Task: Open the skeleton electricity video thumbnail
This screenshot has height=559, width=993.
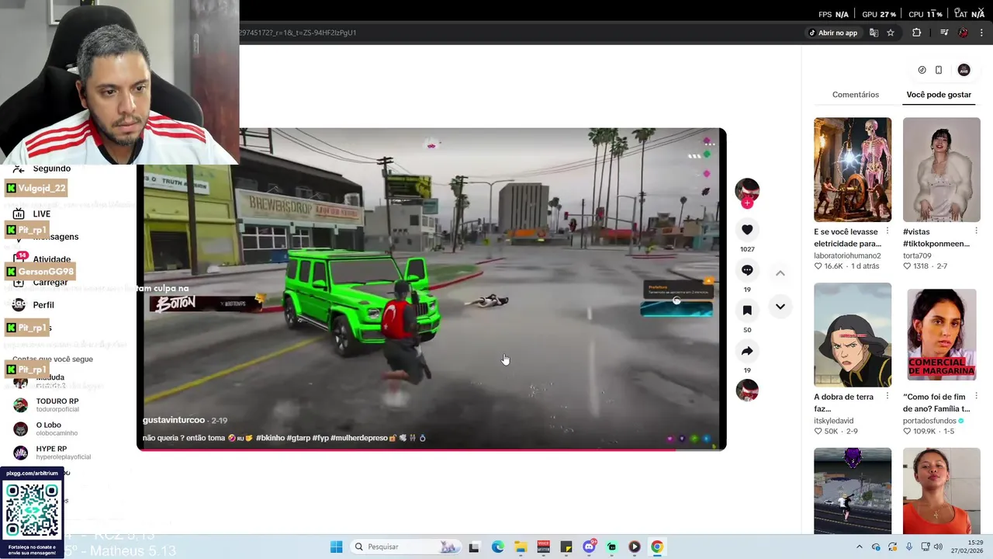Action: [853, 170]
